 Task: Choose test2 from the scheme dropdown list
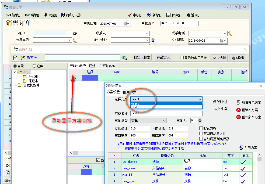pos(135,107)
